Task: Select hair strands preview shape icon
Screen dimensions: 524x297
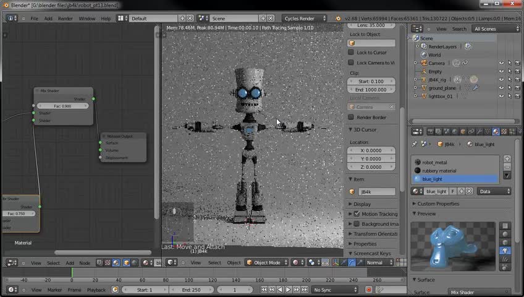Action: pyautogui.click(x=505, y=259)
